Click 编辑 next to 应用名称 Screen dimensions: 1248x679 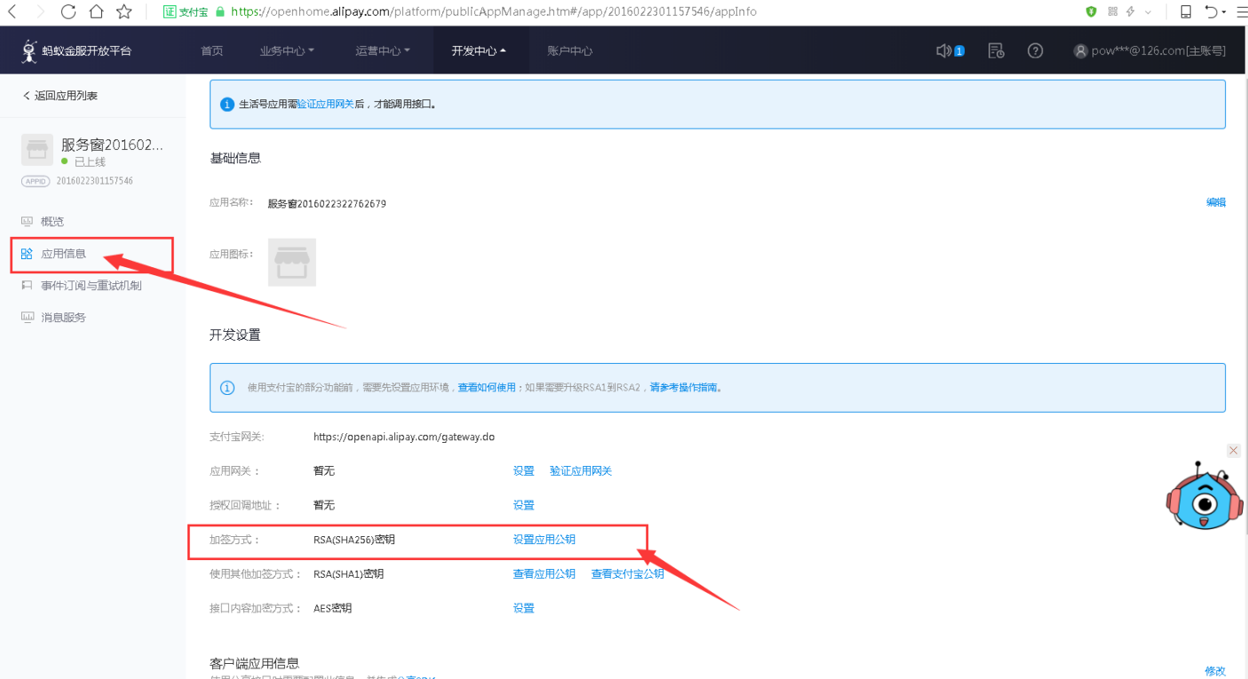pyautogui.click(x=1216, y=202)
